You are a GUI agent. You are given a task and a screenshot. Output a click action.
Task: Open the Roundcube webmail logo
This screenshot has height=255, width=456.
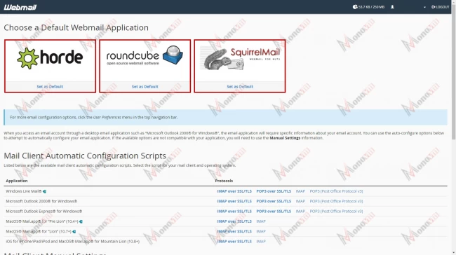(145, 56)
